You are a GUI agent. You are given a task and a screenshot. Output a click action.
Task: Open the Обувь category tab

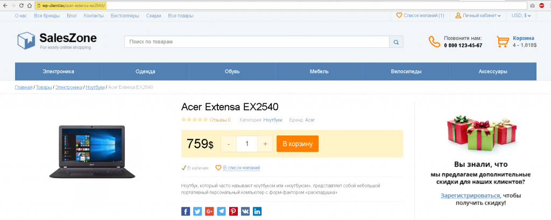pos(232,72)
